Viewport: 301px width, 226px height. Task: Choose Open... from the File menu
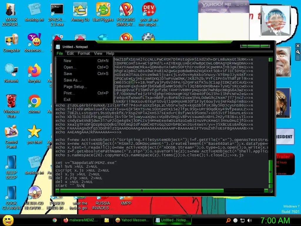coord(84,67)
